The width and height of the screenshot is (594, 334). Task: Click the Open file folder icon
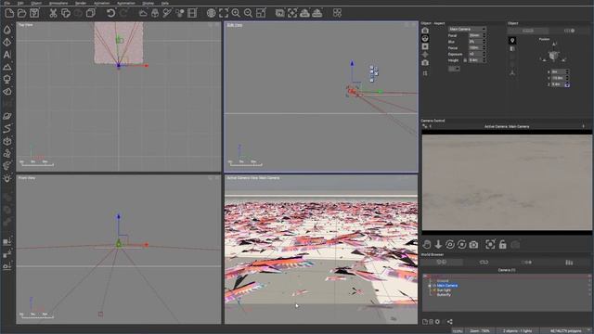pyautogui.click(x=22, y=13)
